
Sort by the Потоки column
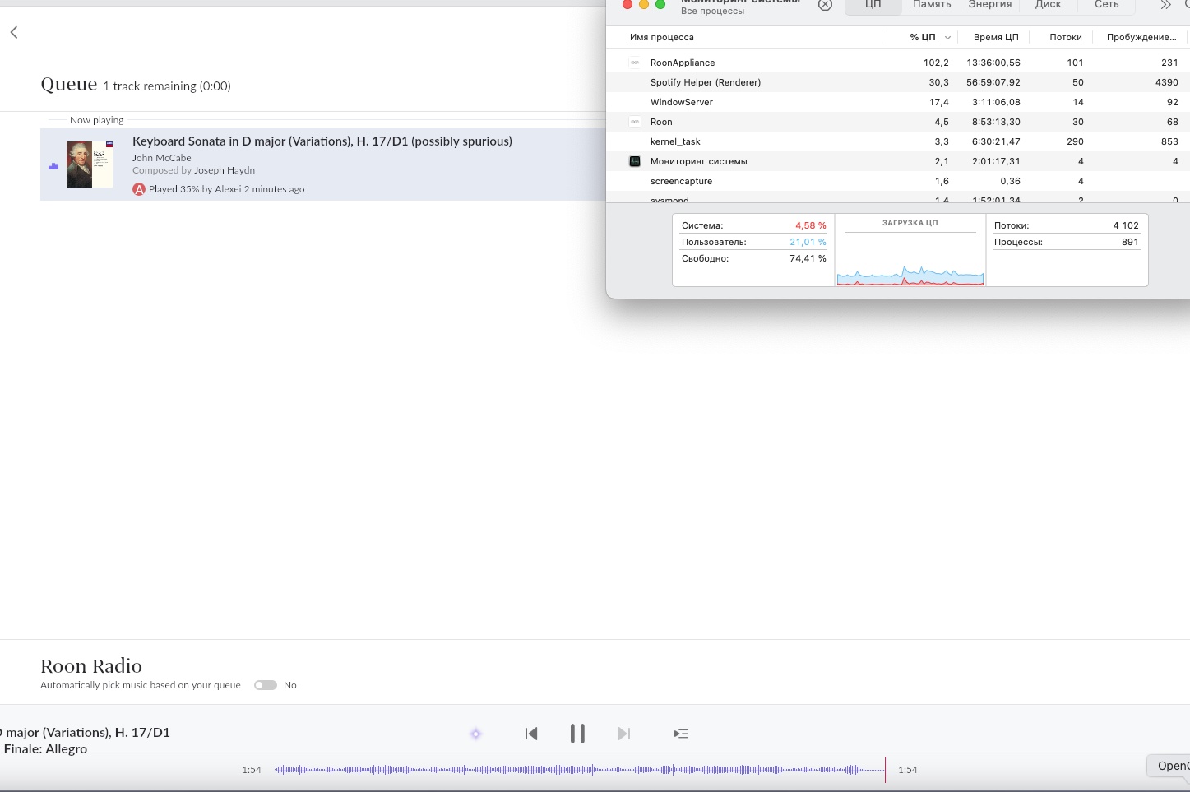point(1066,37)
